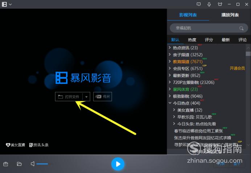This screenshot has width=251, height=173.
Task: Click the 开通会员 link
Action: click(237, 68)
